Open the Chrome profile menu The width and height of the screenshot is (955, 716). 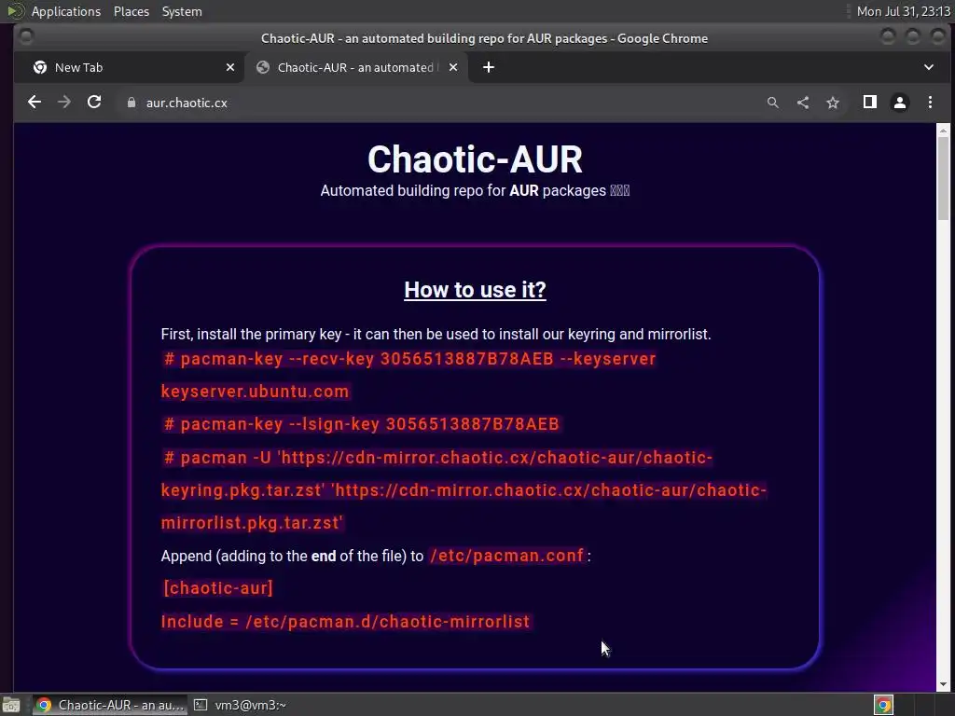(x=900, y=103)
